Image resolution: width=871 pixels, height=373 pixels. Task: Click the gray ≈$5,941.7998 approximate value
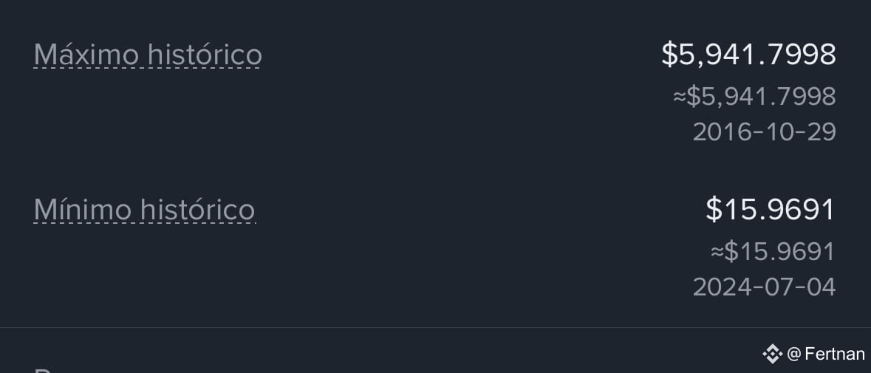754,97
